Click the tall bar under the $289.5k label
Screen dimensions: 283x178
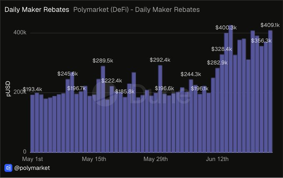(x=103, y=109)
